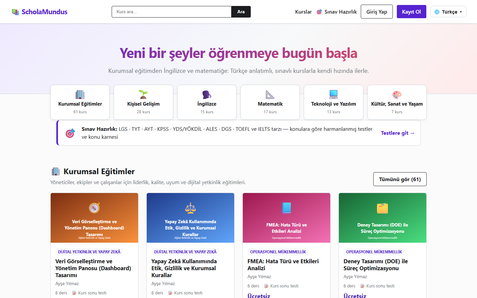Viewport: 477px width, 298px height.
Task: Select the Teknoloji ve Yazılım laptop icon
Action: [x=334, y=95]
